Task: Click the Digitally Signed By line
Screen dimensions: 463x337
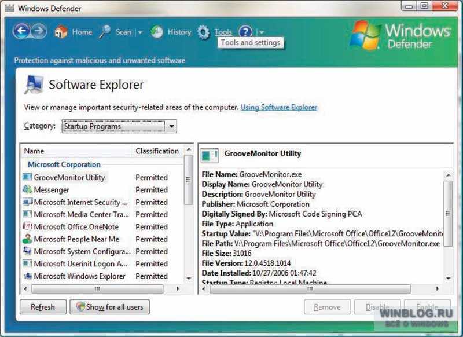Action: coord(282,214)
